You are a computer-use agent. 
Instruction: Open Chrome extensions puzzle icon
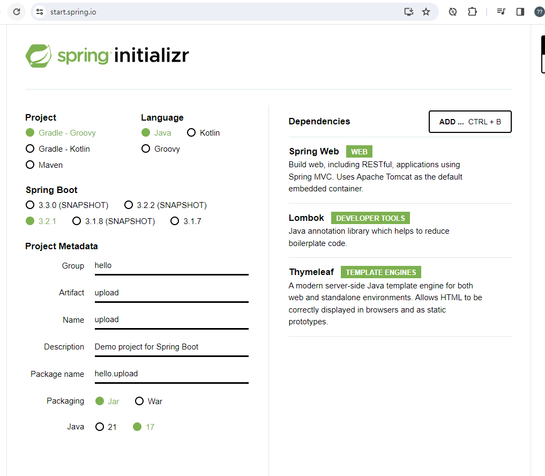pyautogui.click(x=472, y=12)
